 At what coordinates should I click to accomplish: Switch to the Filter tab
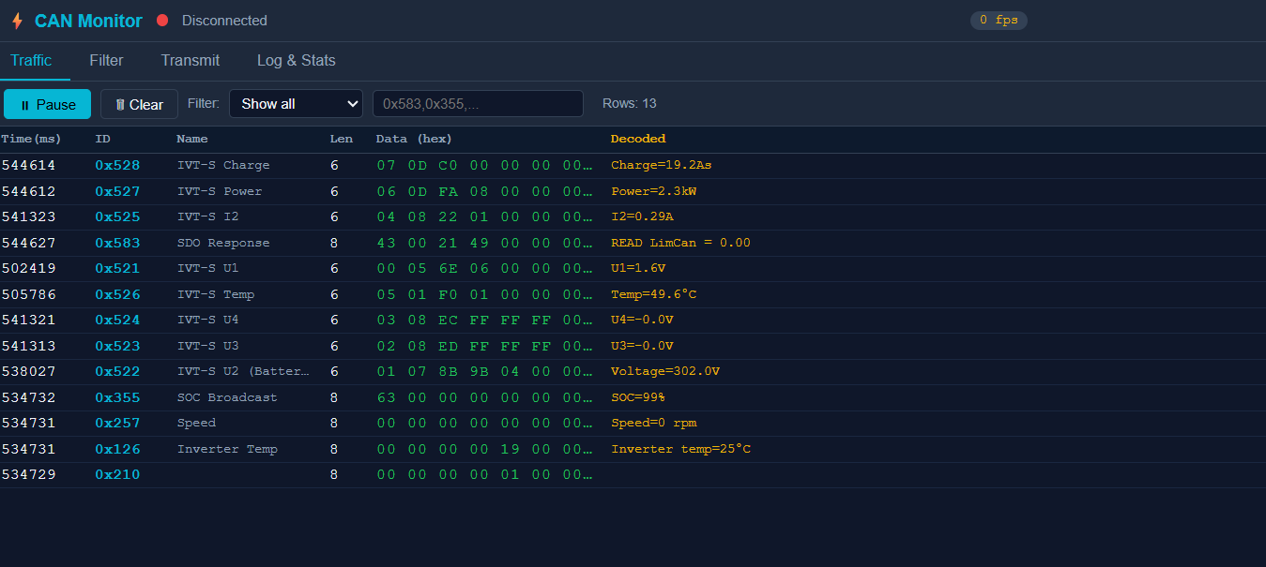(x=106, y=60)
